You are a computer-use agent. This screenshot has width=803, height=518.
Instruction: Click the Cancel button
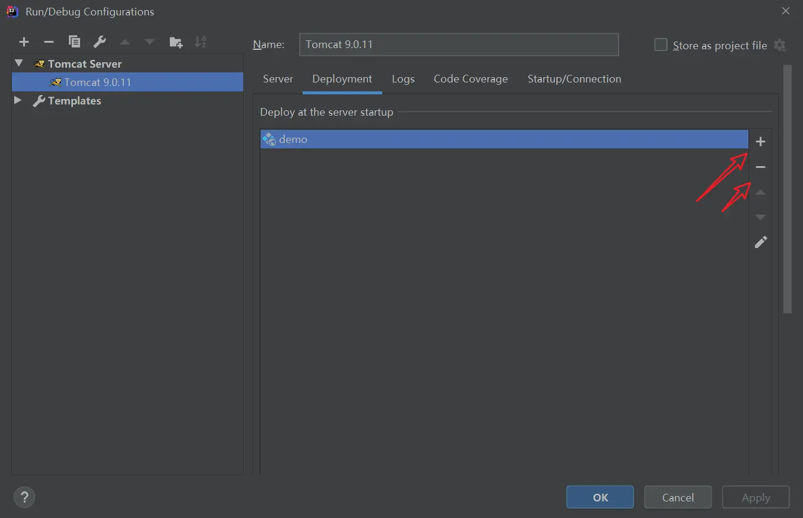[x=678, y=497]
